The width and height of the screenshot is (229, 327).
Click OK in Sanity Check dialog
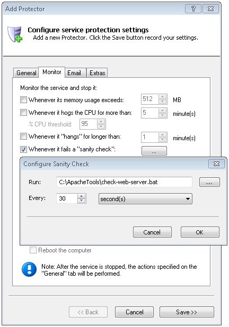point(200,232)
